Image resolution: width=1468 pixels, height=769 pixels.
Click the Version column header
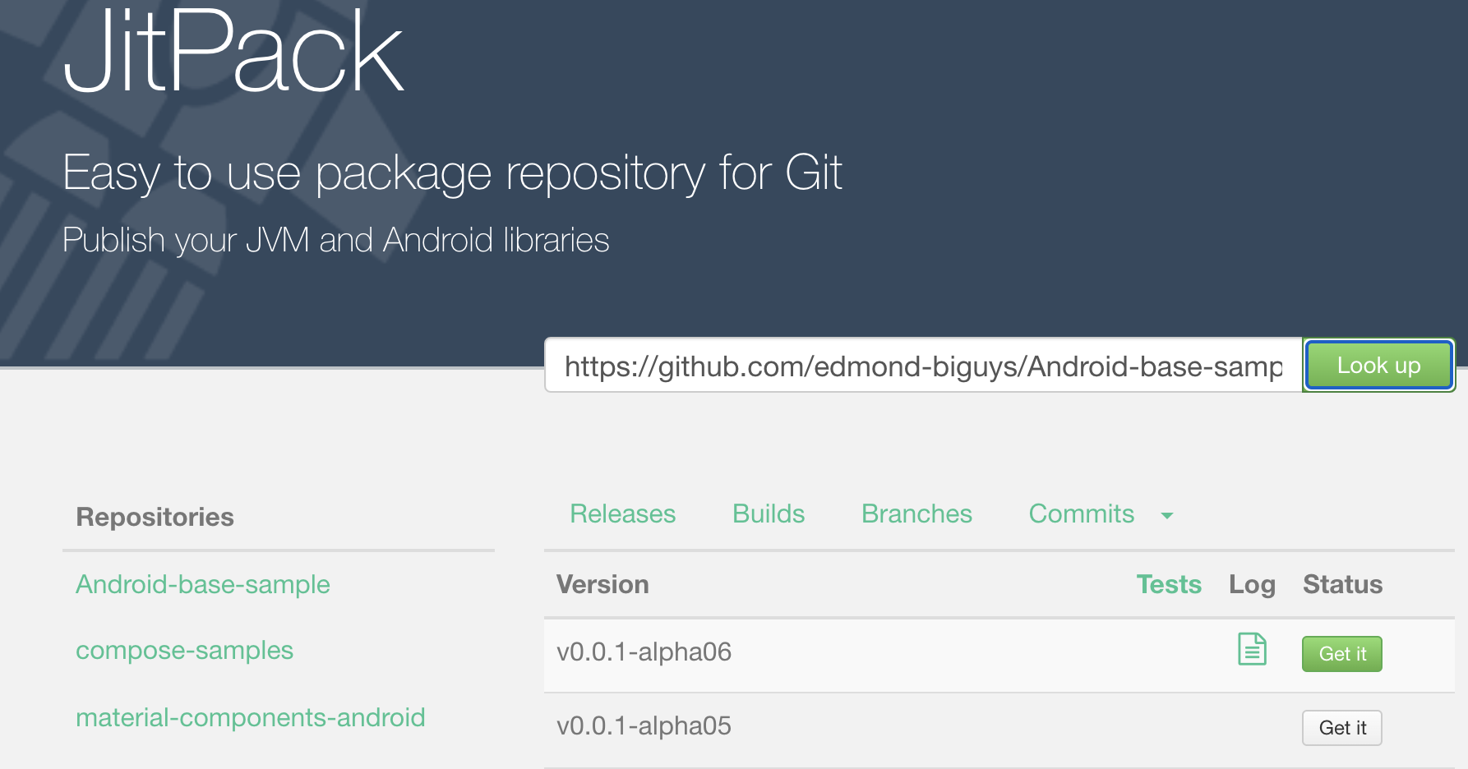point(602,584)
